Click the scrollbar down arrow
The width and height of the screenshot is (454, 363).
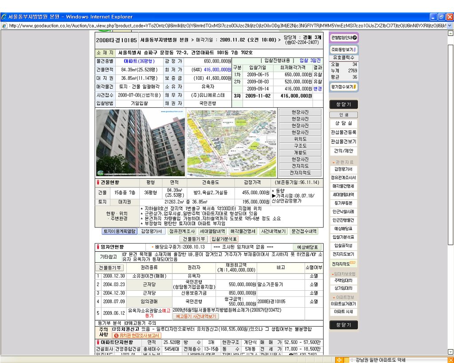[450, 352]
